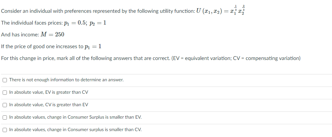The image size is (332, 137).
Task: Check the 'not enough information' checkbox
Action: pyautogui.click(x=5, y=80)
